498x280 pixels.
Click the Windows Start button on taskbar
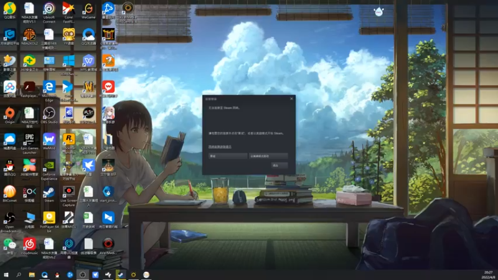6,274
